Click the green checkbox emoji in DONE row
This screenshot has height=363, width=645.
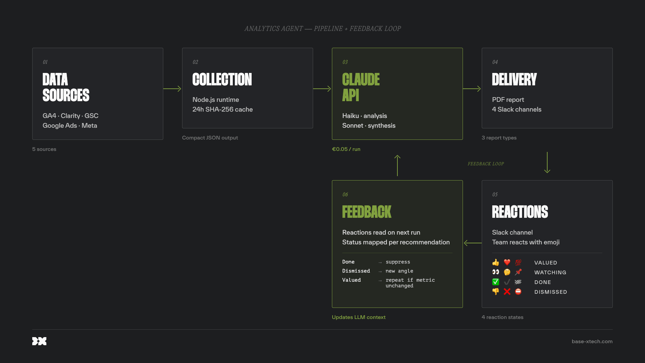(496, 282)
